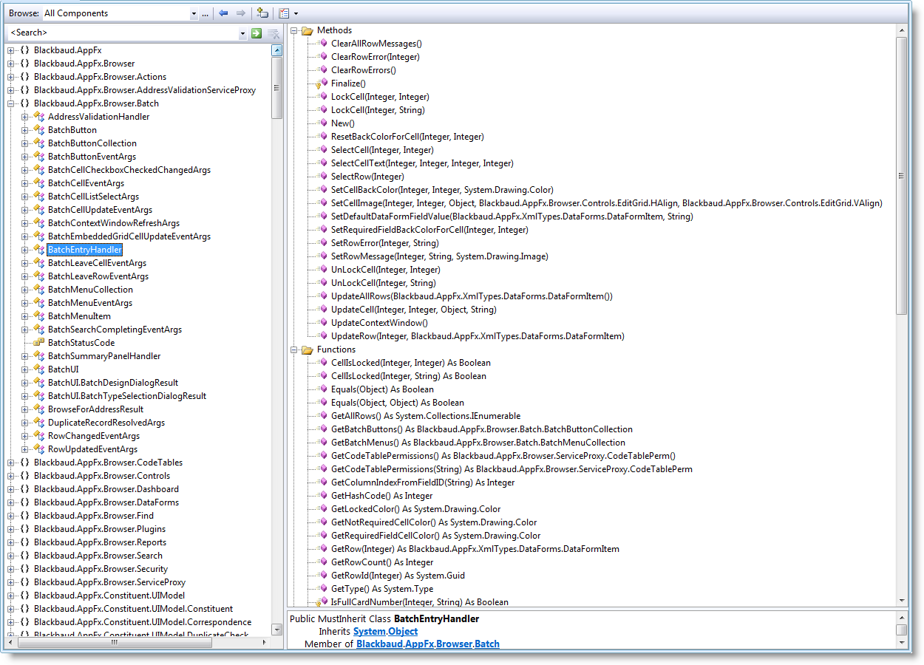Open the Object class link
This screenshot has height=665, width=924.
pos(403,632)
